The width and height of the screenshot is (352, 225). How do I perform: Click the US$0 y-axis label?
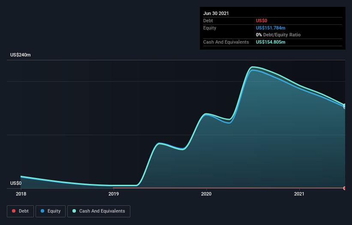(x=16, y=183)
